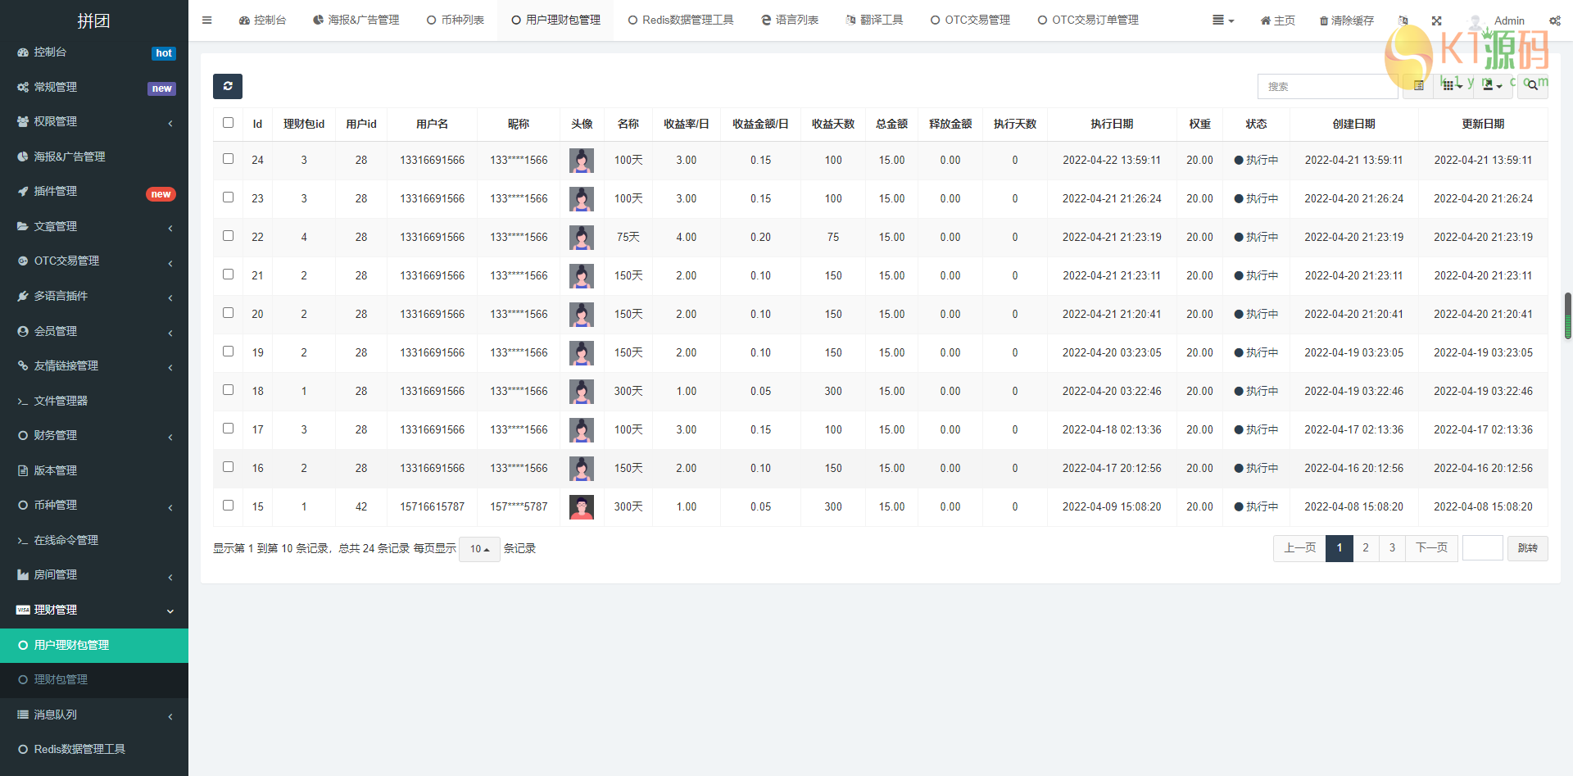The image size is (1573, 776).
Task: Click the vertical page scrollbar
Action: [x=1568, y=315]
